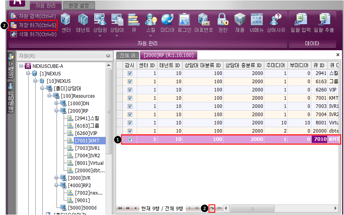
Task: Toggle 감시 checkbox for queue 20000
Action: 130,131
